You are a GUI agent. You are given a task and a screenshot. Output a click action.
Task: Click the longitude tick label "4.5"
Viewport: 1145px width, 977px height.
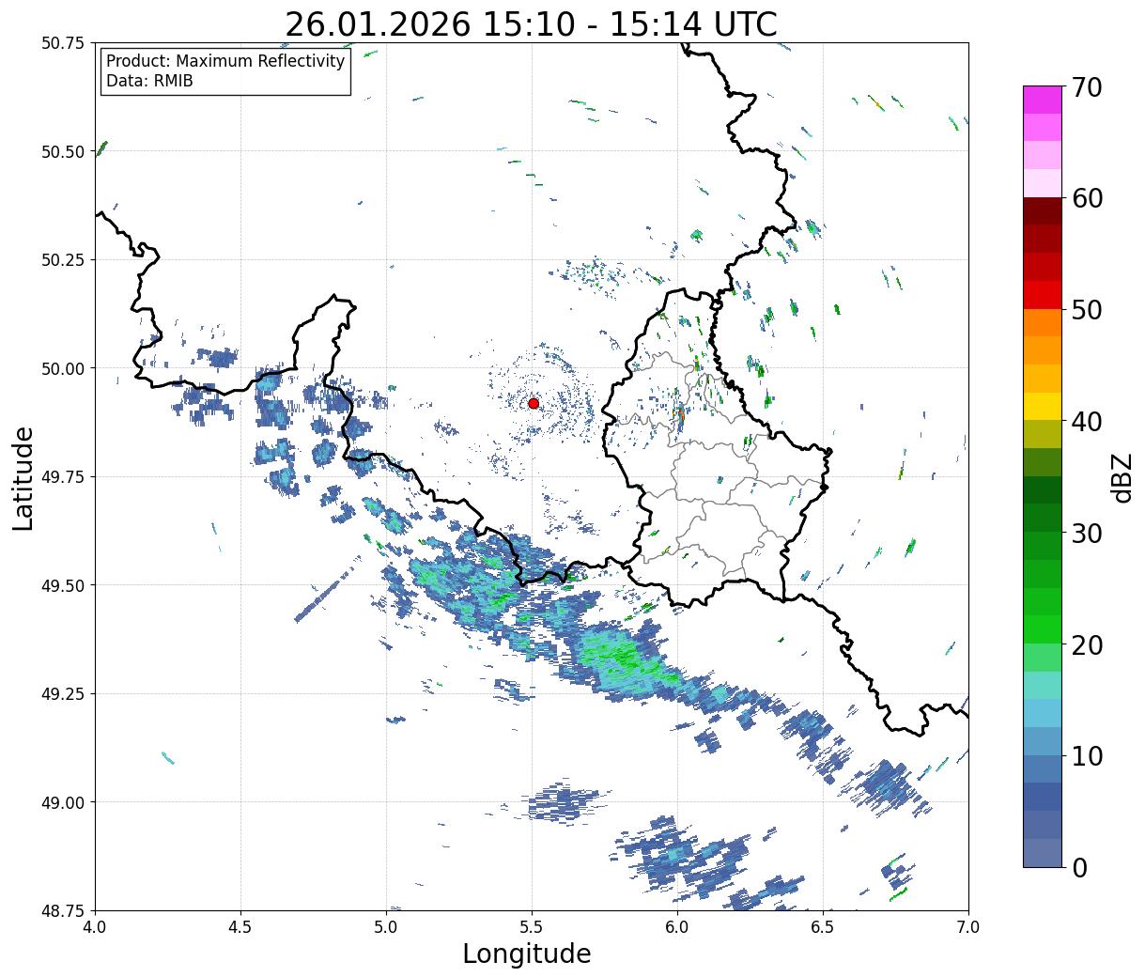(x=240, y=927)
